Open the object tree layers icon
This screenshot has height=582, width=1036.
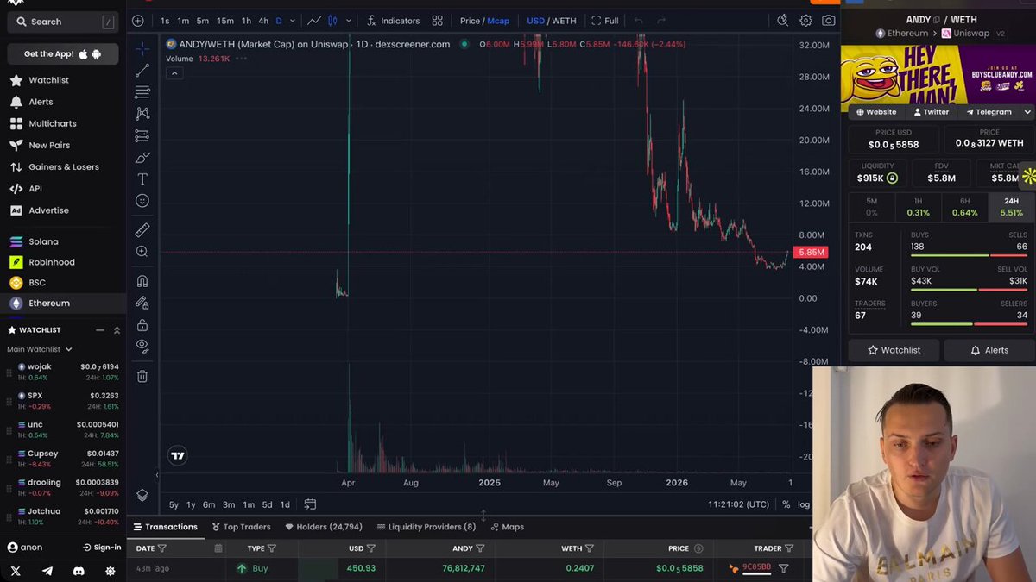click(x=142, y=496)
